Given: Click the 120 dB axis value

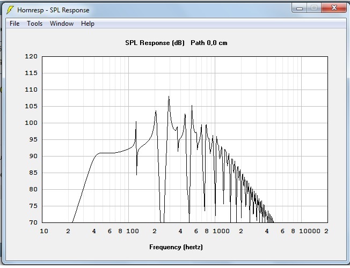Looking at the screenshot, I should pos(31,56).
